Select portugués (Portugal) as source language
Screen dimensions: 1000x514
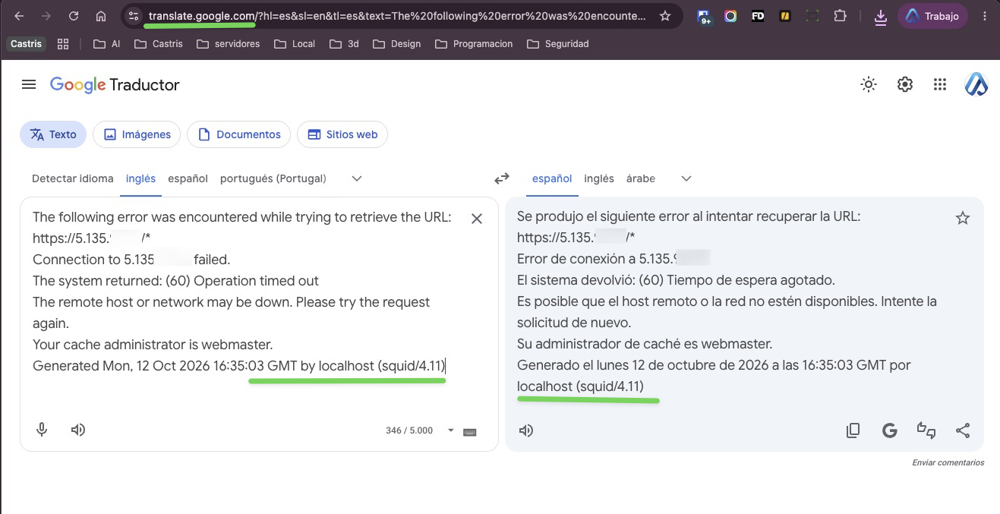point(273,178)
